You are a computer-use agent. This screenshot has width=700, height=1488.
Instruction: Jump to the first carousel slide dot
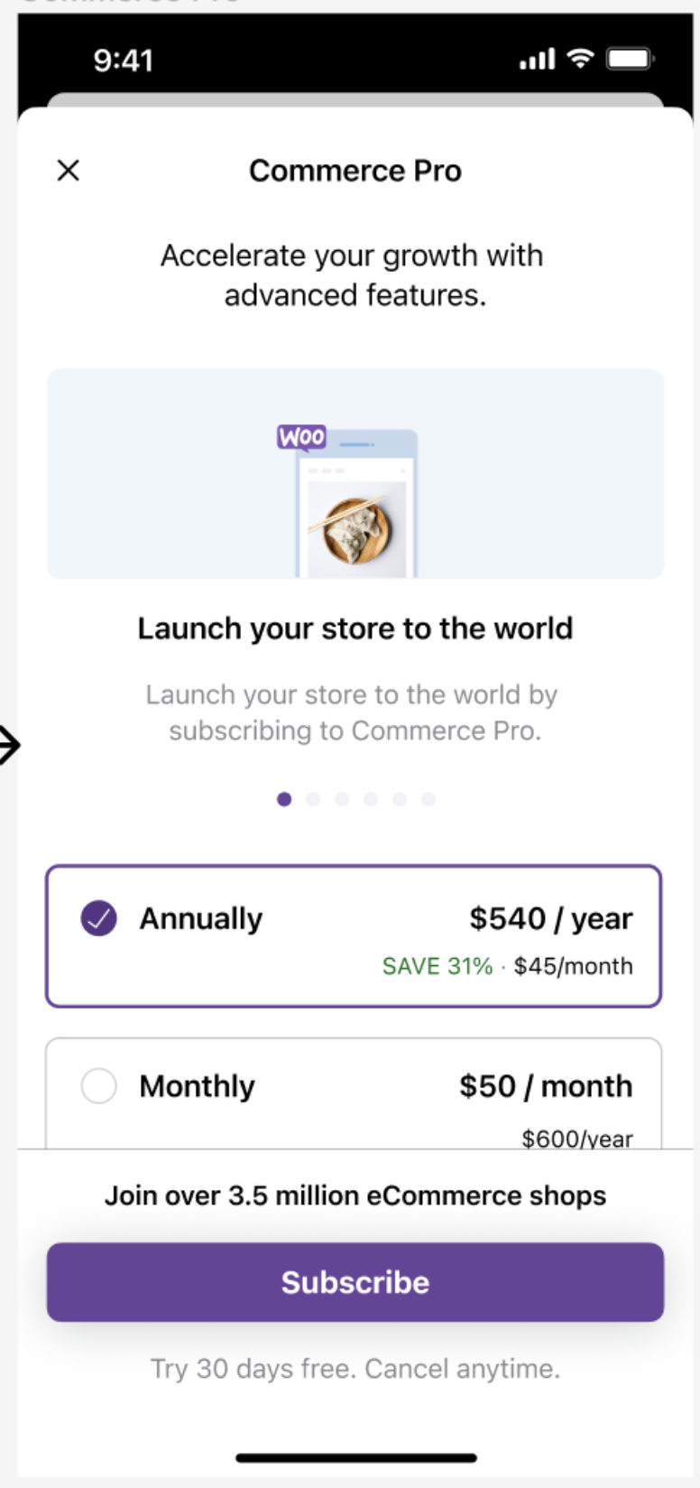point(284,799)
